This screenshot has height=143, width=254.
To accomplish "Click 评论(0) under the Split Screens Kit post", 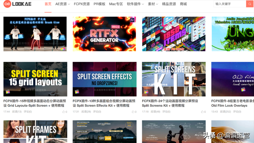I will click(166, 111).
